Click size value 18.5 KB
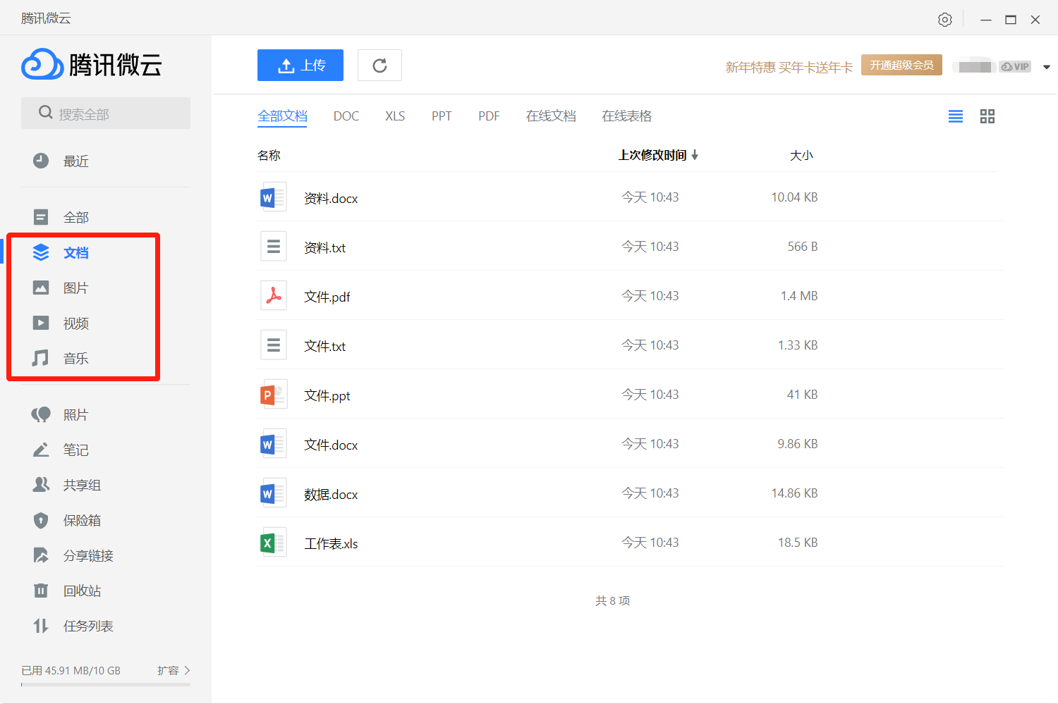This screenshot has width=1058, height=704. click(798, 543)
